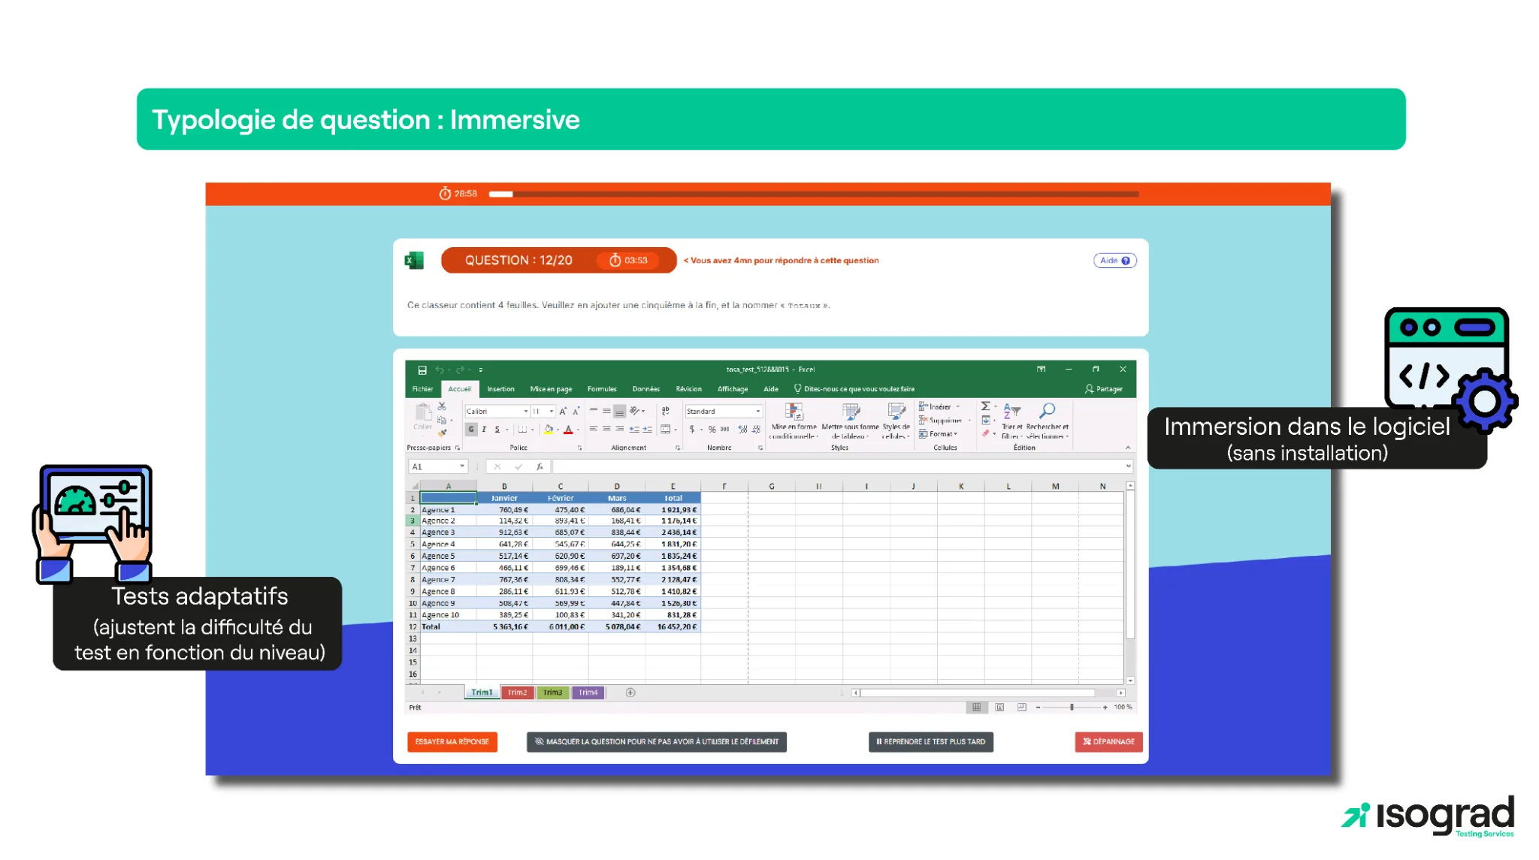1539x860 pixels.
Task: Click the add decimal places icon
Action: pos(742,430)
